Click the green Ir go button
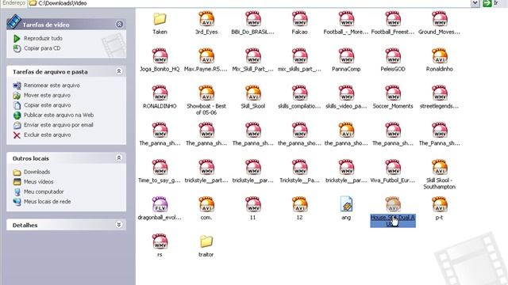 pyautogui.click(x=487, y=3)
